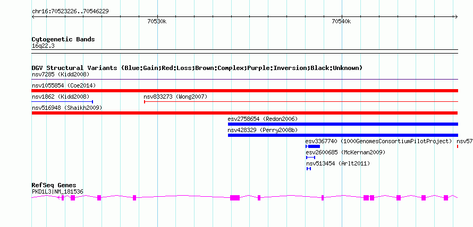Open the DGV Structural Variants track title
Viewport: 473px width, 227px height.
(x=197, y=68)
